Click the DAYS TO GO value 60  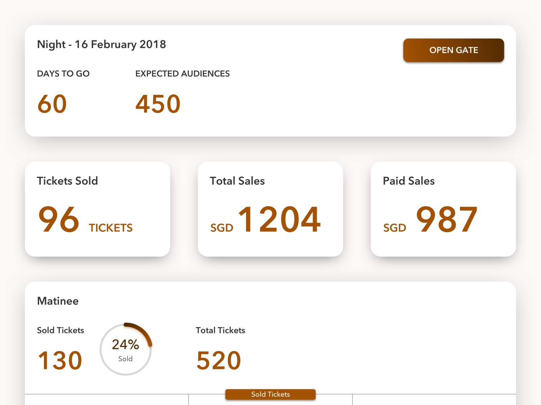tap(52, 103)
